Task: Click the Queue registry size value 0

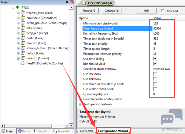Action: pos(154,94)
